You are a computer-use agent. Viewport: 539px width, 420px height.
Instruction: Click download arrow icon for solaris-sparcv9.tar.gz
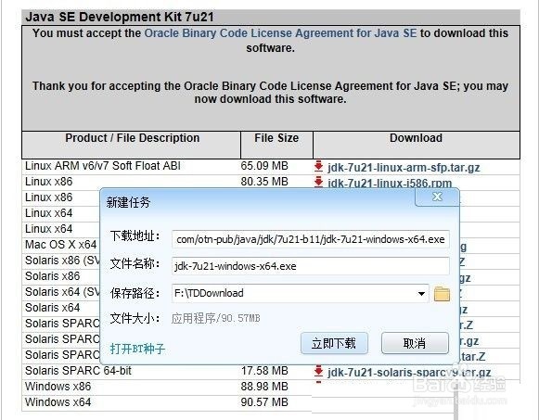pyautogui.click(x=318, y=371)
